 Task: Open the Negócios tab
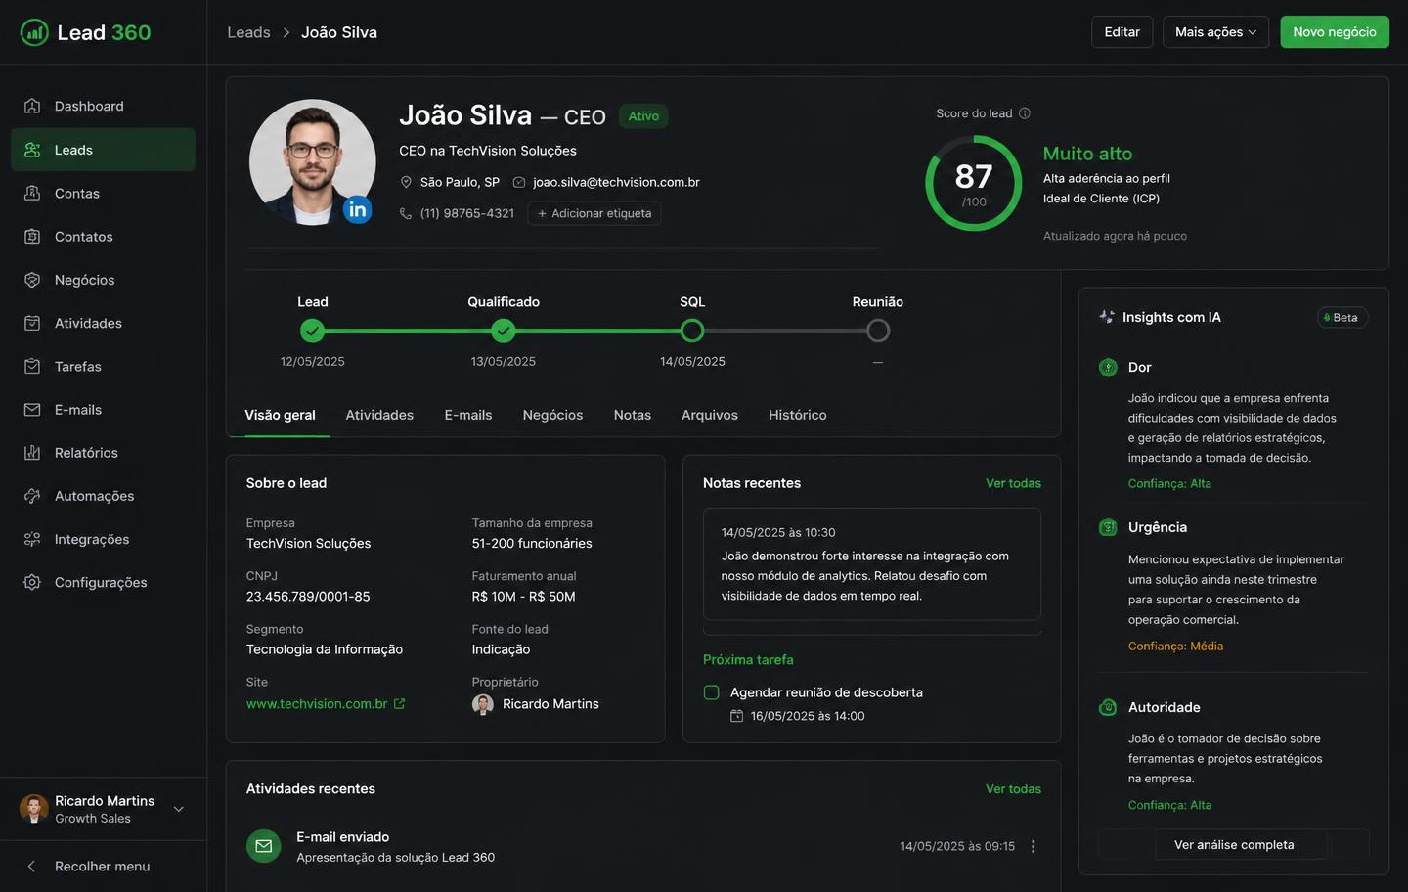552,415
